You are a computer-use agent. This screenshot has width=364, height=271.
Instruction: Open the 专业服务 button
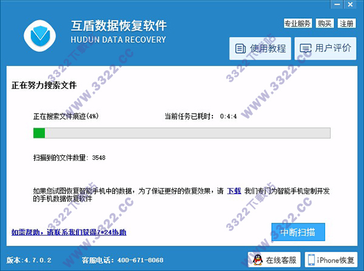[298, 24]
